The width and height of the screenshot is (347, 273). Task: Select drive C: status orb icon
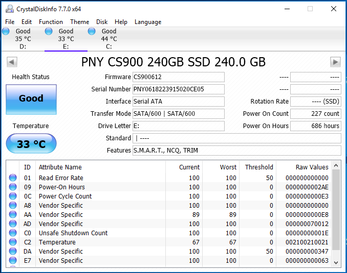[92, 31]
